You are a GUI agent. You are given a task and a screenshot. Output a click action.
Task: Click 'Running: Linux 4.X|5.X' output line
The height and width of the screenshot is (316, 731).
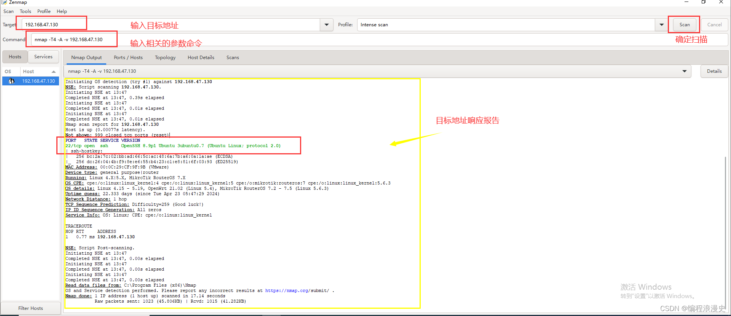(125, 178)
